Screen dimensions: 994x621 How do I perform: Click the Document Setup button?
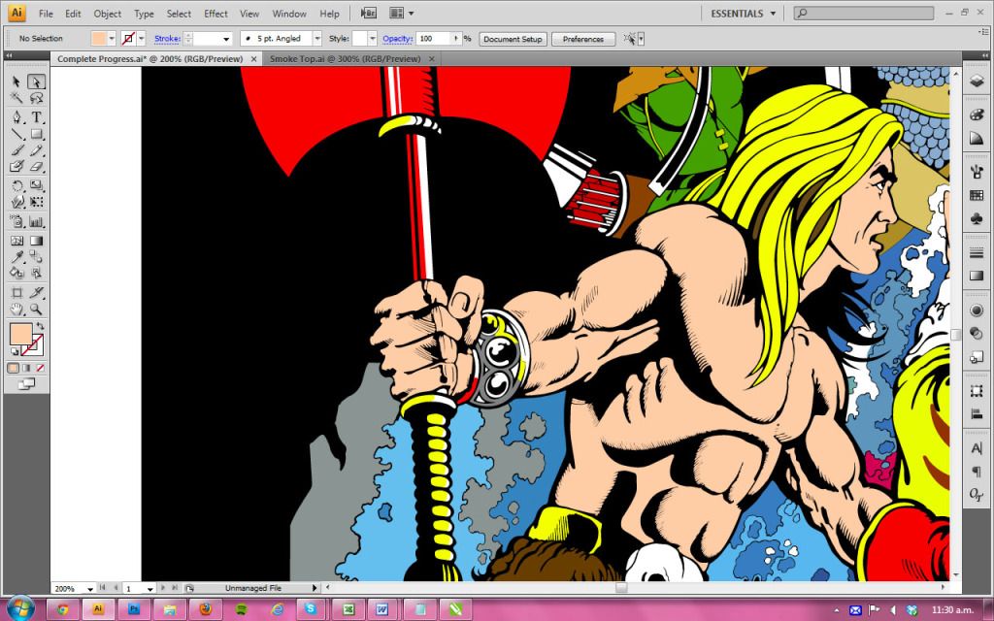pyautogui.click(x=514, y=39)
